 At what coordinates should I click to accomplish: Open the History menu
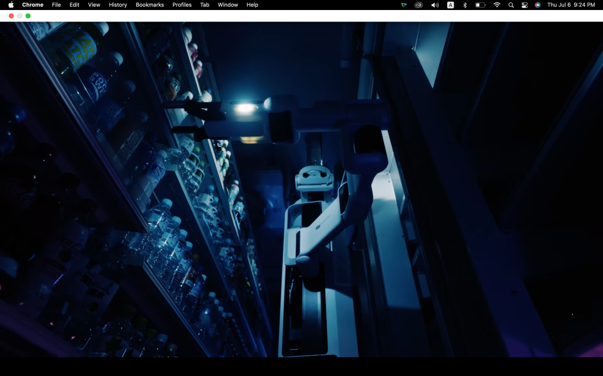118,5
